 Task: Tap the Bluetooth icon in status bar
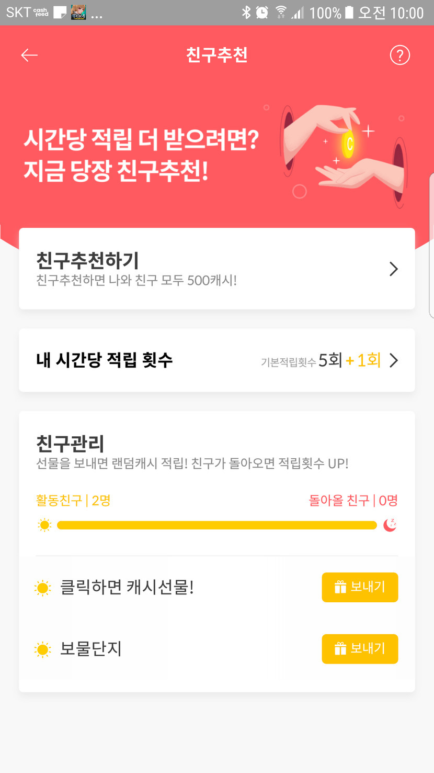click(x=246, y=12)
